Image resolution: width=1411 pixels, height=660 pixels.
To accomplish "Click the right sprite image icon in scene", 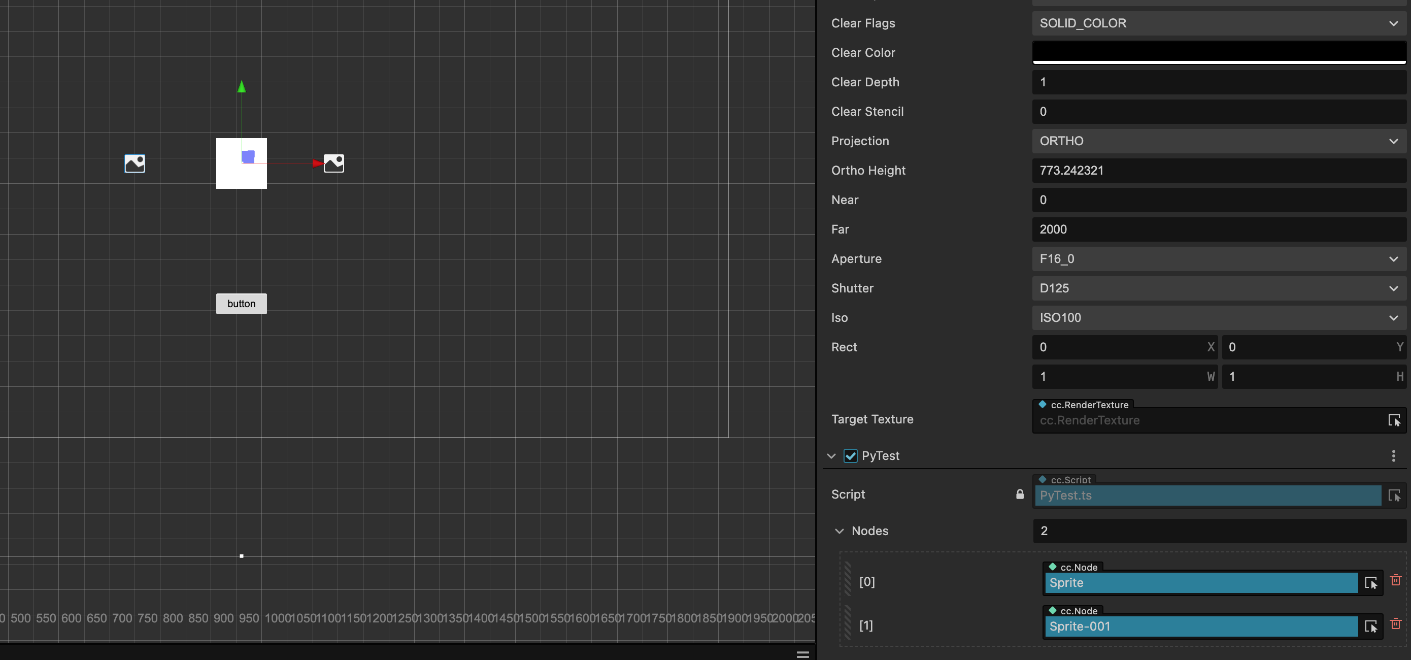I will (x=333, y=163).
